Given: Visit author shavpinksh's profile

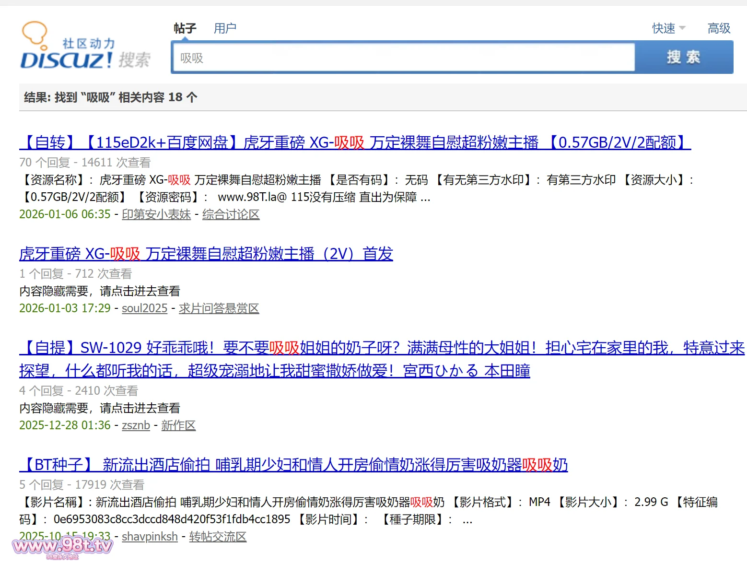Looking at the screenshot, I should (x=150, y=537).
